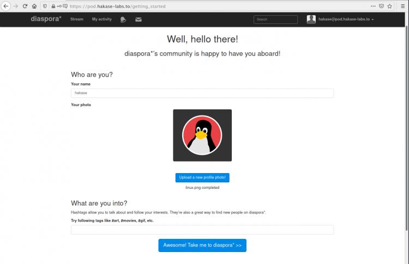The image size is (409, 264).
Task: Focus the Your name text field
Action: (202, 93)
